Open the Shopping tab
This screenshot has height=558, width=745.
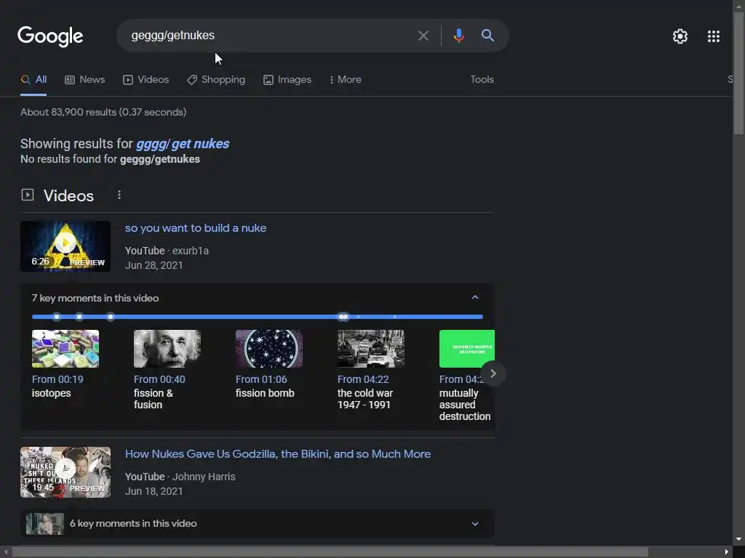click(x=216, y=80)
